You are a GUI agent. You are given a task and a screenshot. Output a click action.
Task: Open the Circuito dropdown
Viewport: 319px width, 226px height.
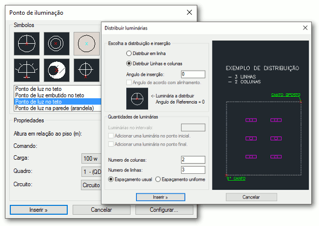(x=91, y=185)
